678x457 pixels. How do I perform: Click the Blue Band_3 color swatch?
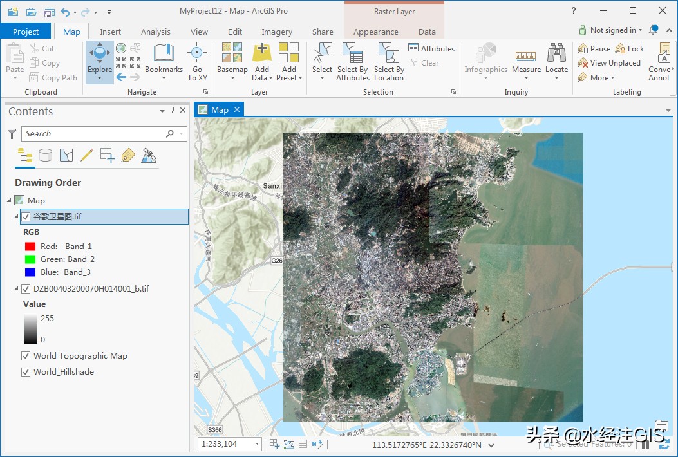[x=30, y=272]
